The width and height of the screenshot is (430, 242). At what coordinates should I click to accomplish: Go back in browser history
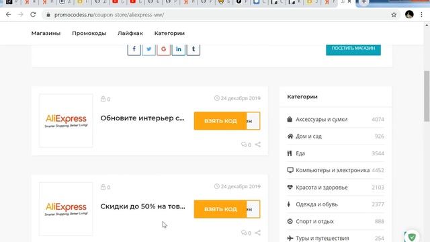click(9, 15)
